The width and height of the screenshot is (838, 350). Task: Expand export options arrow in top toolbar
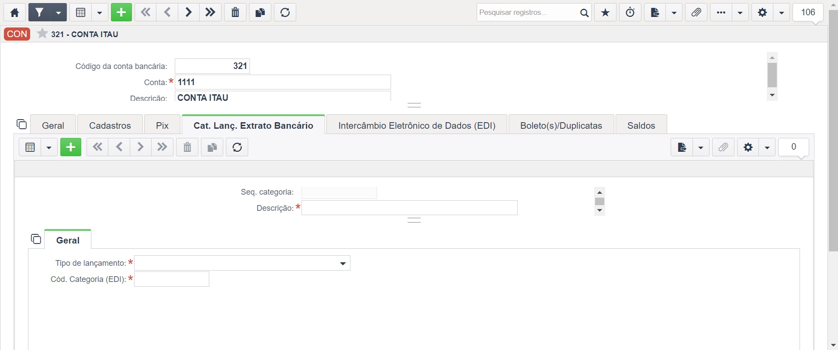pyautogui.click(x=674, y=12)
